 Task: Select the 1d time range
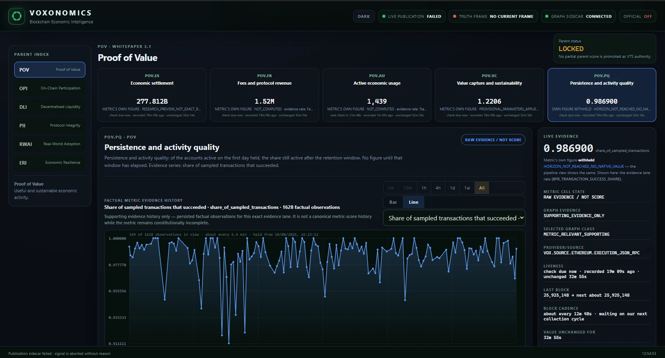point(452,188)
